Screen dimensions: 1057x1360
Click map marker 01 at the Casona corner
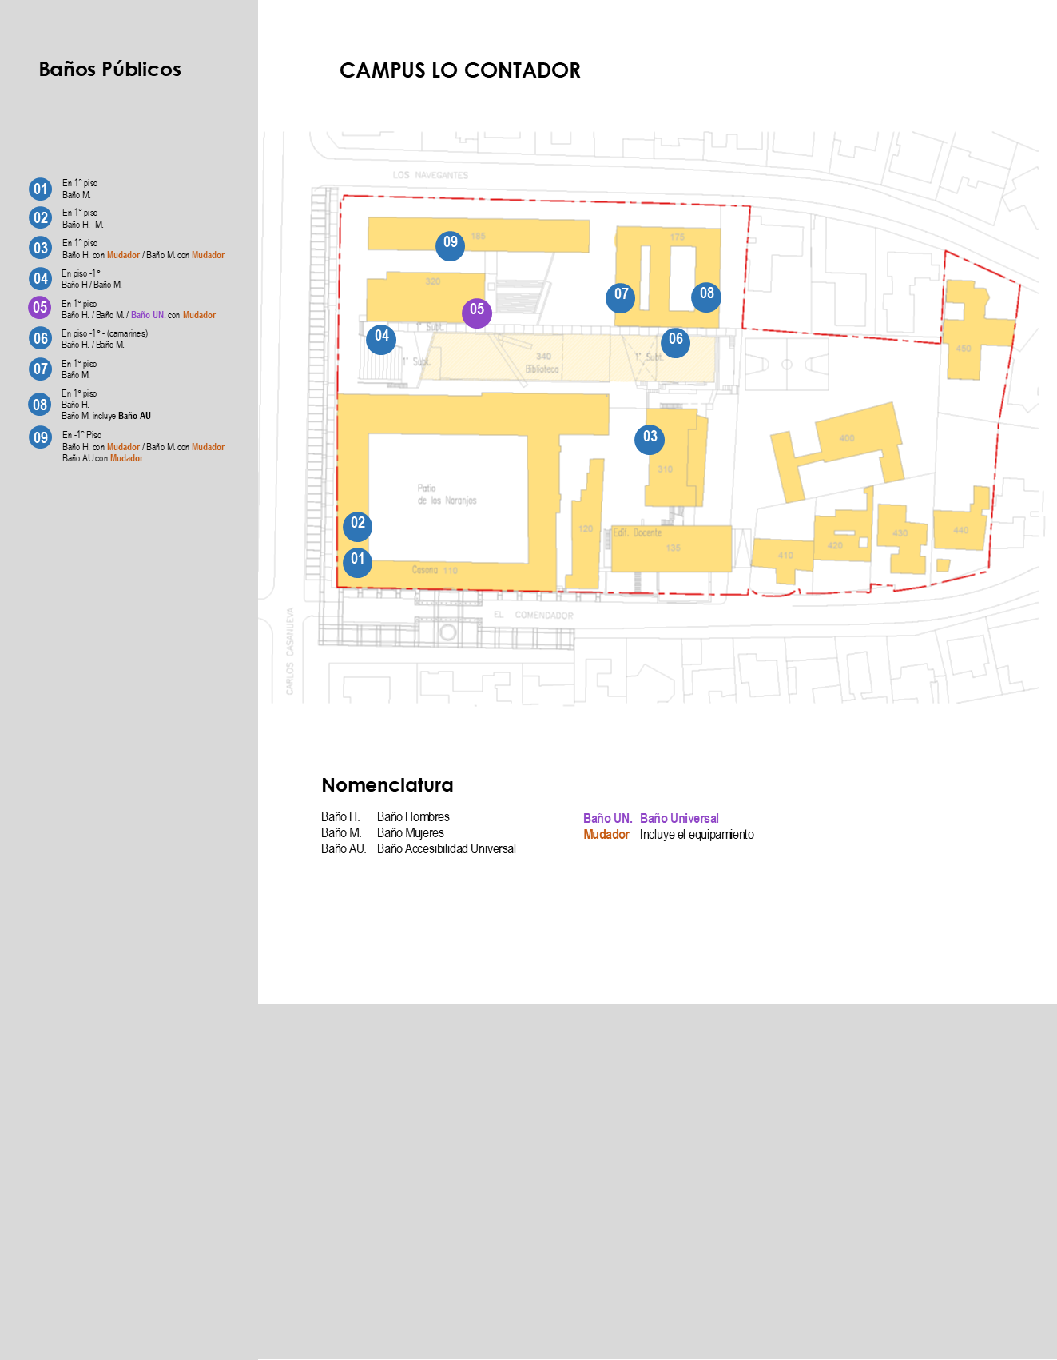357,562
